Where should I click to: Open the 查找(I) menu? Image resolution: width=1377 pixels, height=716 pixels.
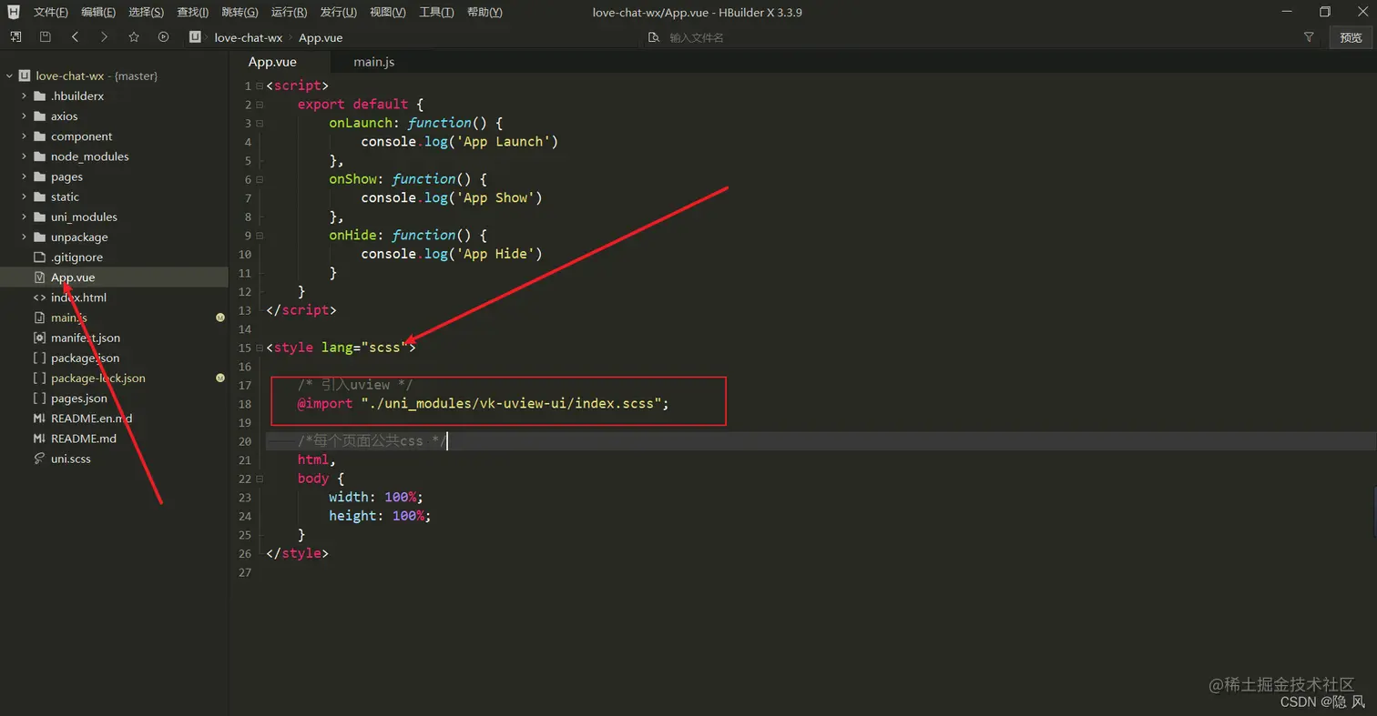pyautogui.click(x=192, y=12)
